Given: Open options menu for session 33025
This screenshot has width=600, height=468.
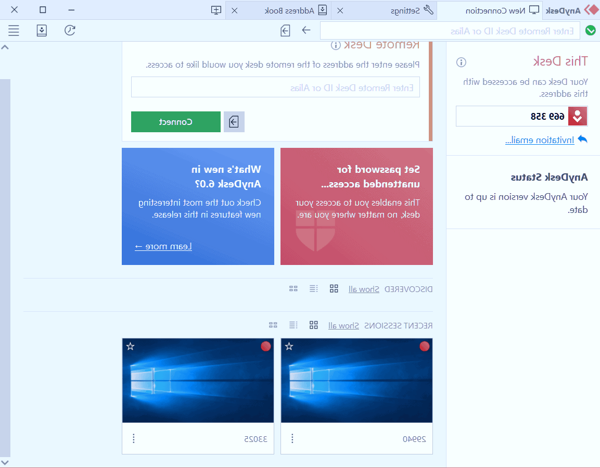Looking at the screenshot, I should [x=133, y=438].
